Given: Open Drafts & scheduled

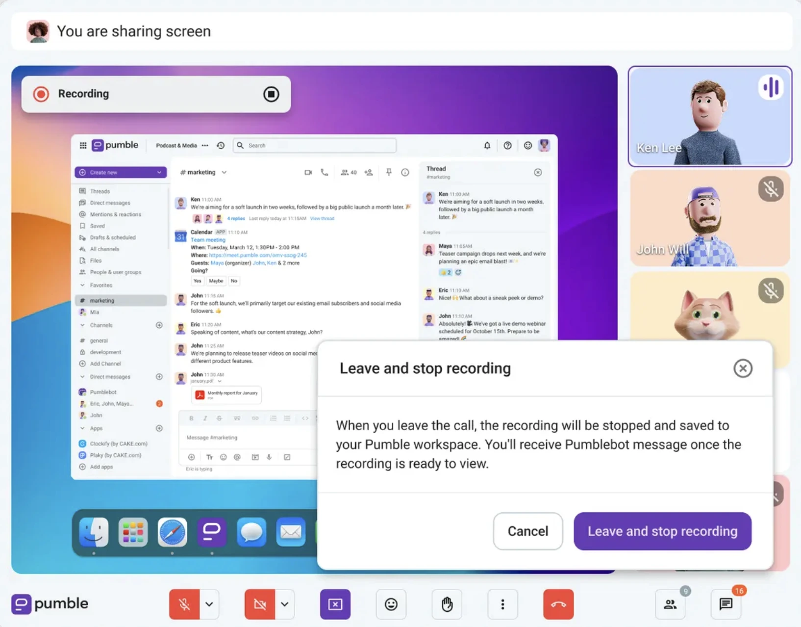Looking at the screenshot, I should pyautogui.click(x=113, y=237).
